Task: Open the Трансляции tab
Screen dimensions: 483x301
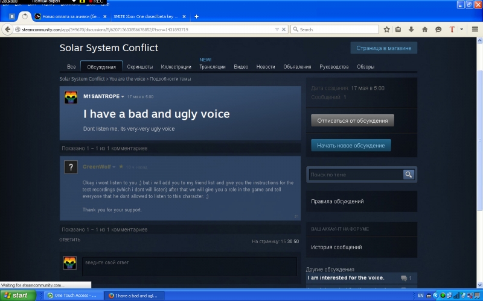Action: coord(213,67)
